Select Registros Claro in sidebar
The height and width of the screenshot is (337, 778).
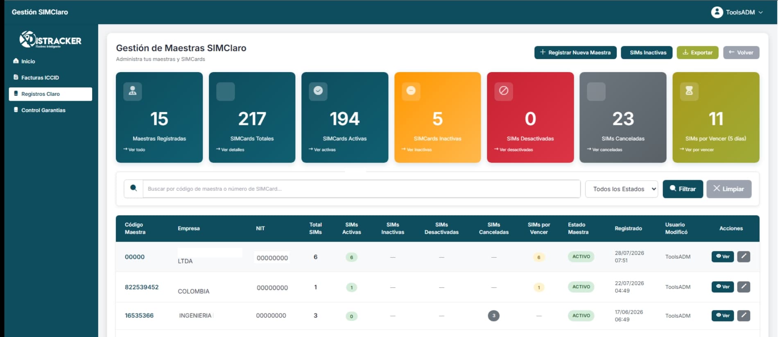coord(50,94)
